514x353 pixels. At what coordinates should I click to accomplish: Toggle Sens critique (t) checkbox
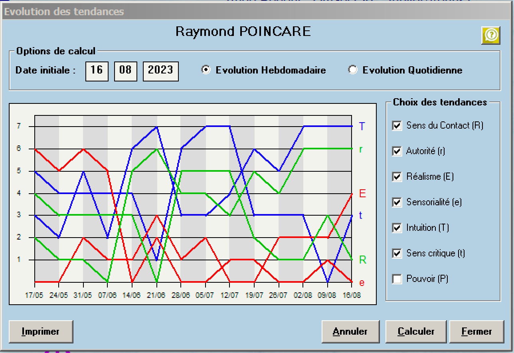[x=397, y=253]
